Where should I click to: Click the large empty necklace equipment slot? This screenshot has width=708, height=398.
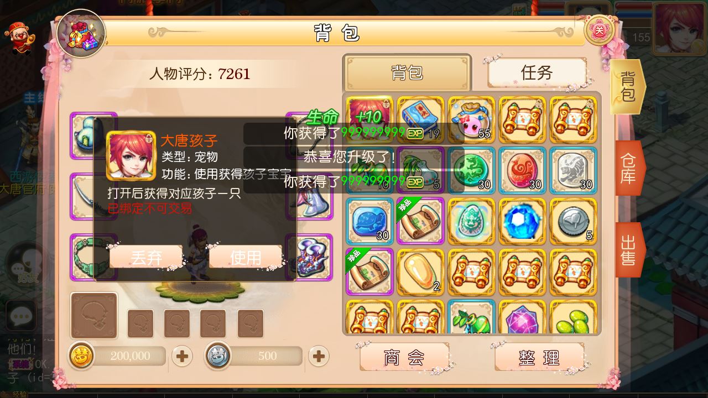pos(94,316)
